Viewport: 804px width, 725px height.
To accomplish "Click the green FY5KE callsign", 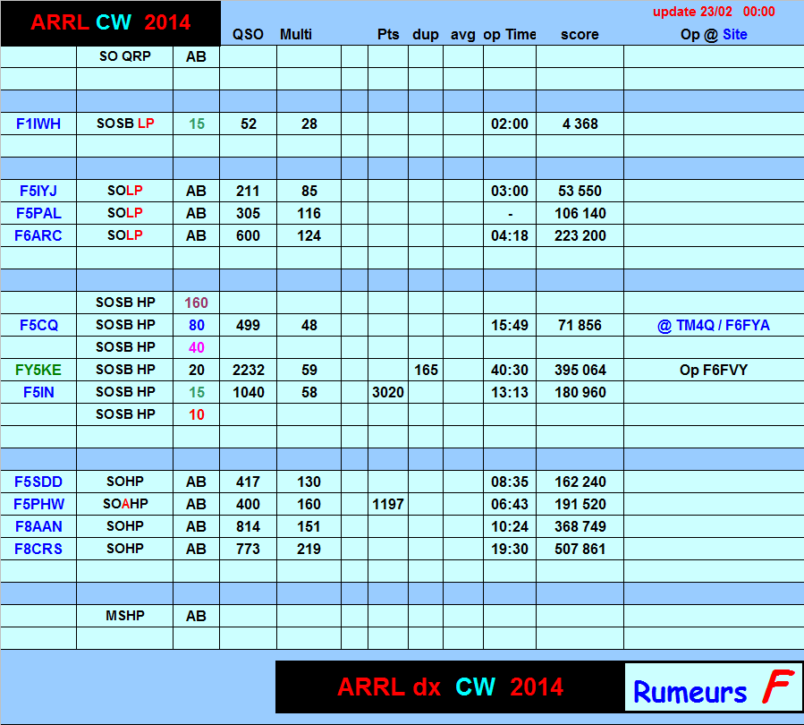I will coord(38,370).
